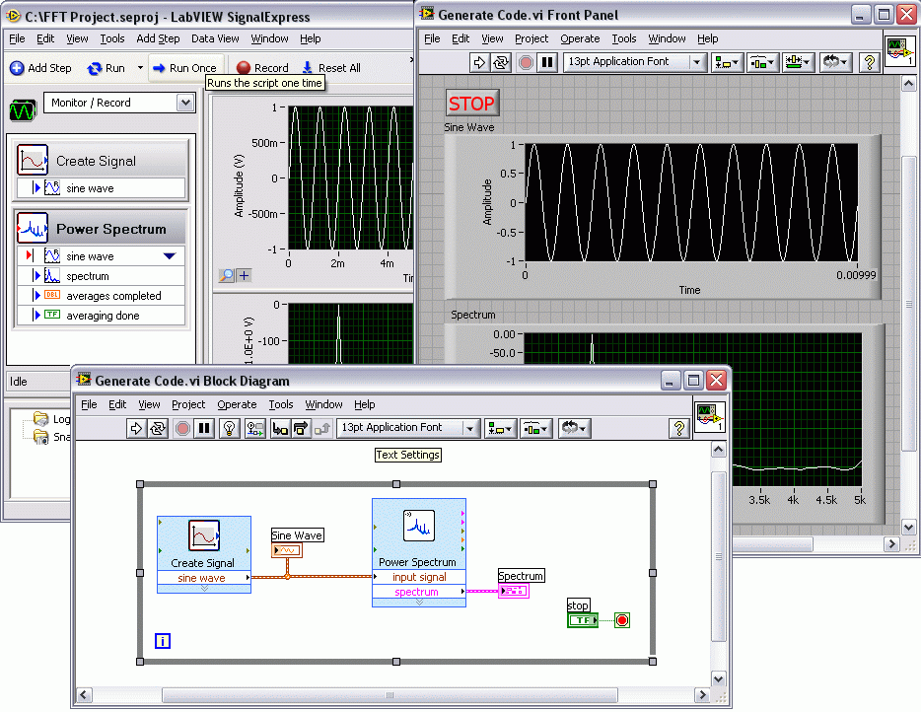This screenshot has width=921, height=712.
Task: Open the Operate menu in Front Panel
Action: 579,38
